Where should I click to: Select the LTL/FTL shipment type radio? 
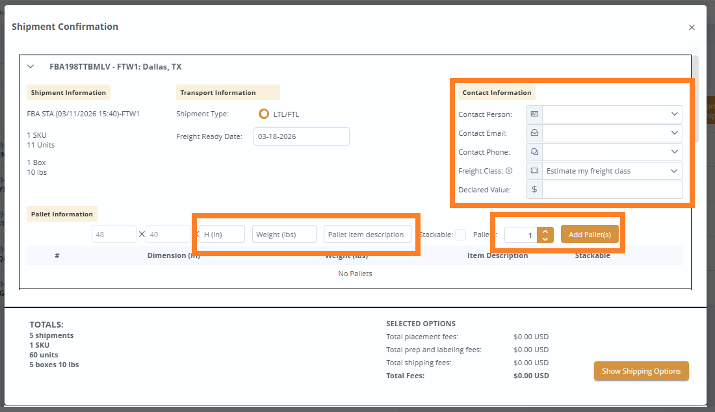tap(264, 114)
